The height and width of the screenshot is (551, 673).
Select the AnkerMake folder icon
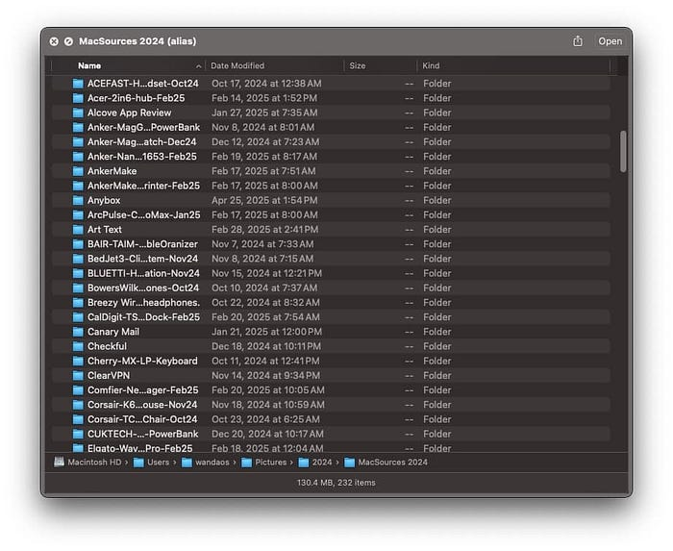pyautogui.click(x=78, y=171)
